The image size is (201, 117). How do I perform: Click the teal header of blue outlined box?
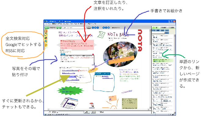(x=102, y=74)
